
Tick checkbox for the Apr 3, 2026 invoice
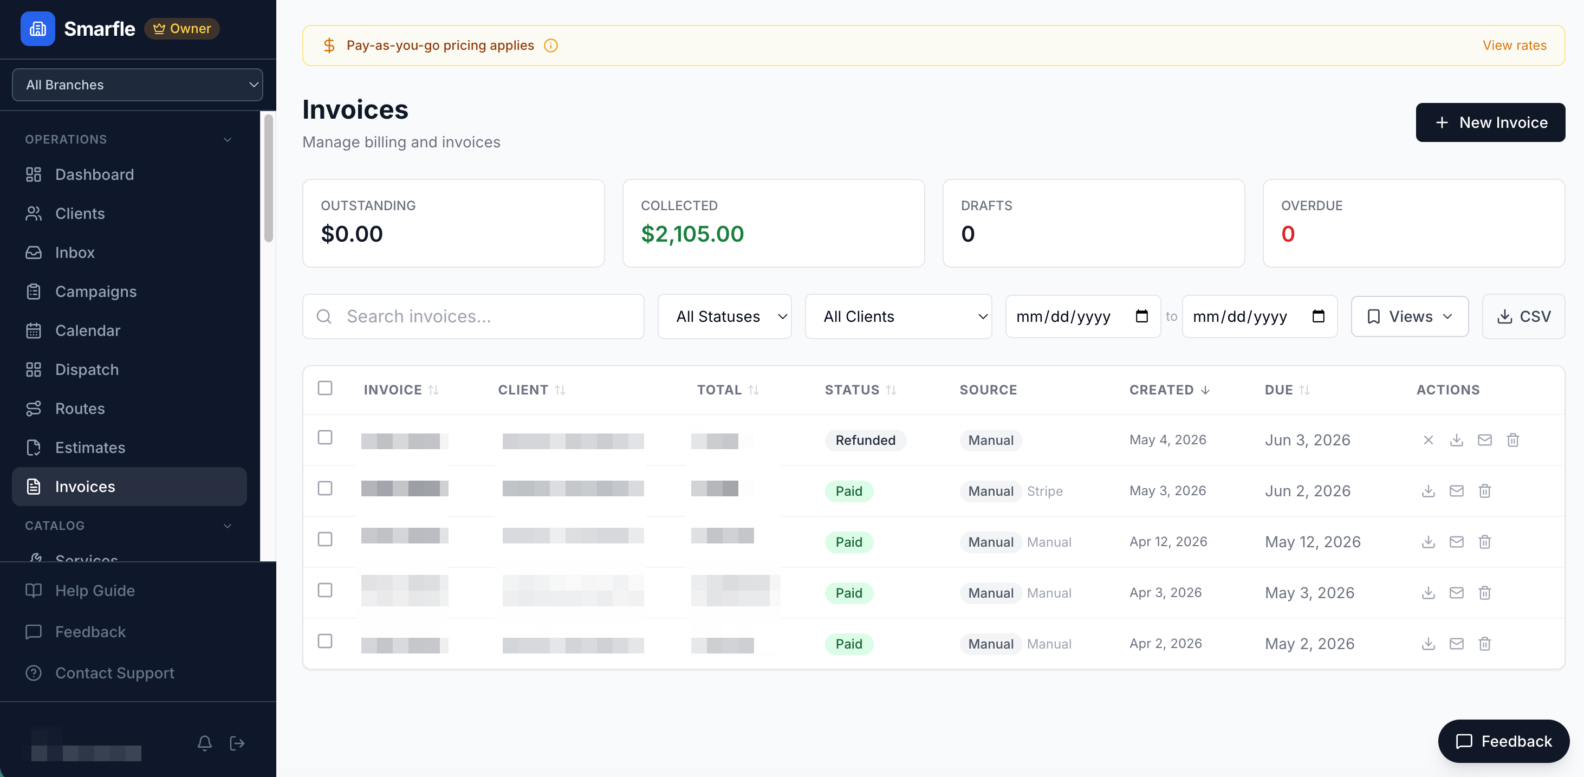click(324, 591)
